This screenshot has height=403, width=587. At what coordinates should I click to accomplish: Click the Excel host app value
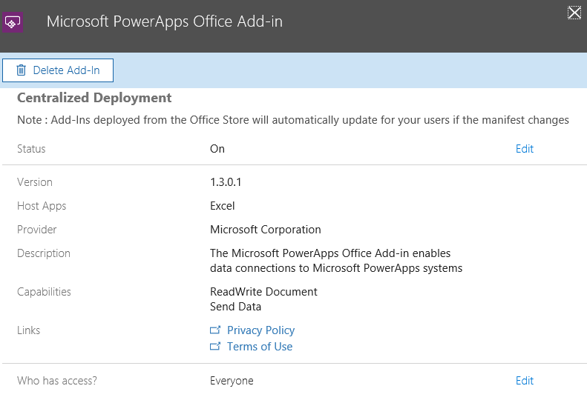click(223, 206)
